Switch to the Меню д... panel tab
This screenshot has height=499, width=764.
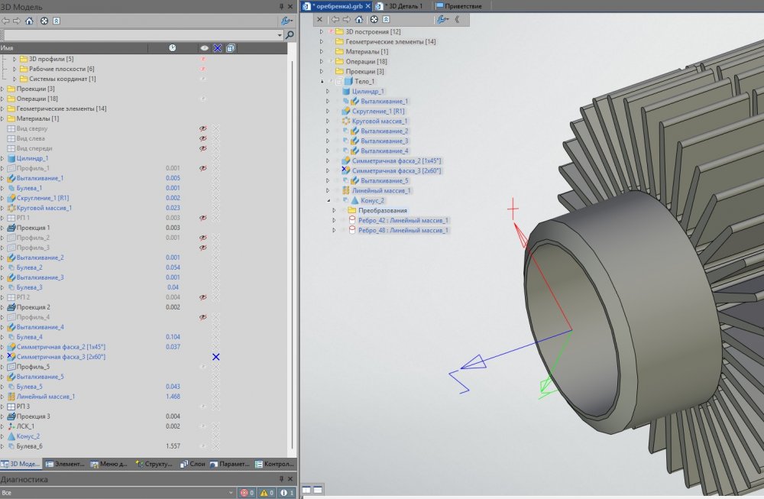108,464
